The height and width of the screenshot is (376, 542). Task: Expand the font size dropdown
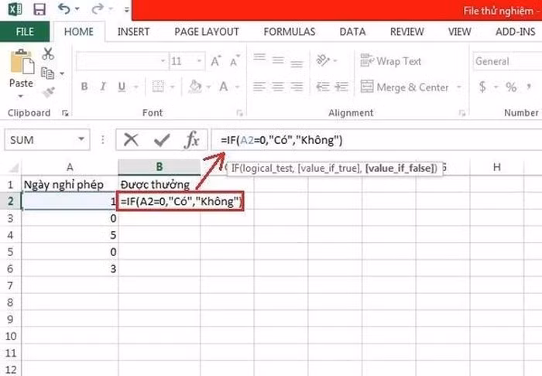tap(200, 61)
